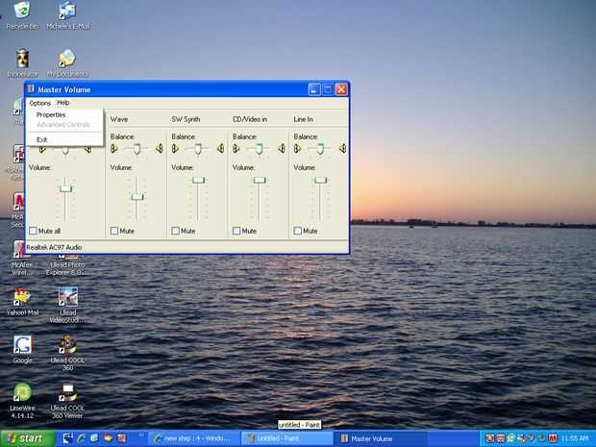Click the SW Synth balance slider thumb
Image resolution: width=596 pixels, height=447 pixels.
click(x=198, y=149)
